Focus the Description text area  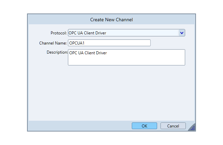coord(126,60)
